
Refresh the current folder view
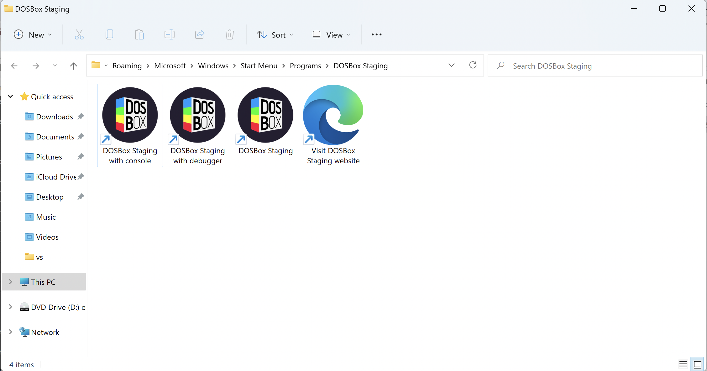(473, 65)
